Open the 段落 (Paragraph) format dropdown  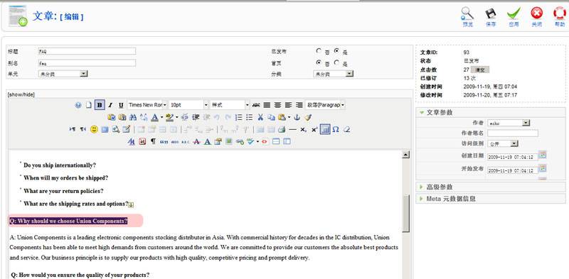[x=326, y=105]
